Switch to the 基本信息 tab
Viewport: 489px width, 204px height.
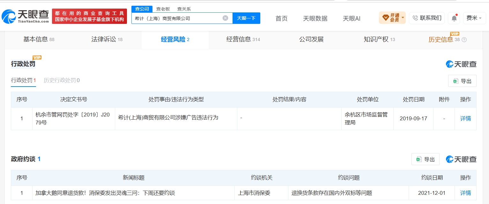pyautogui.click(x=39, y=39)
